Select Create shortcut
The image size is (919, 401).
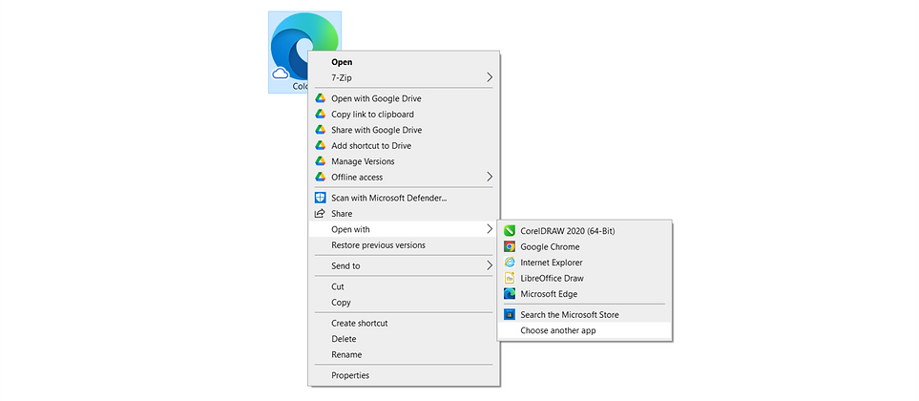pyautogui.click(x=404, y=323)
